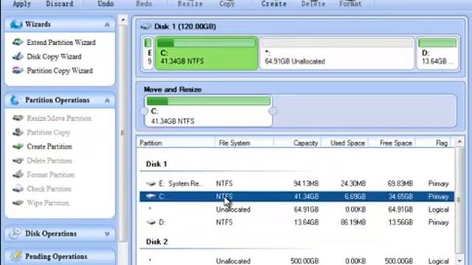Click the left resize handle of C:

pos(145,111)
